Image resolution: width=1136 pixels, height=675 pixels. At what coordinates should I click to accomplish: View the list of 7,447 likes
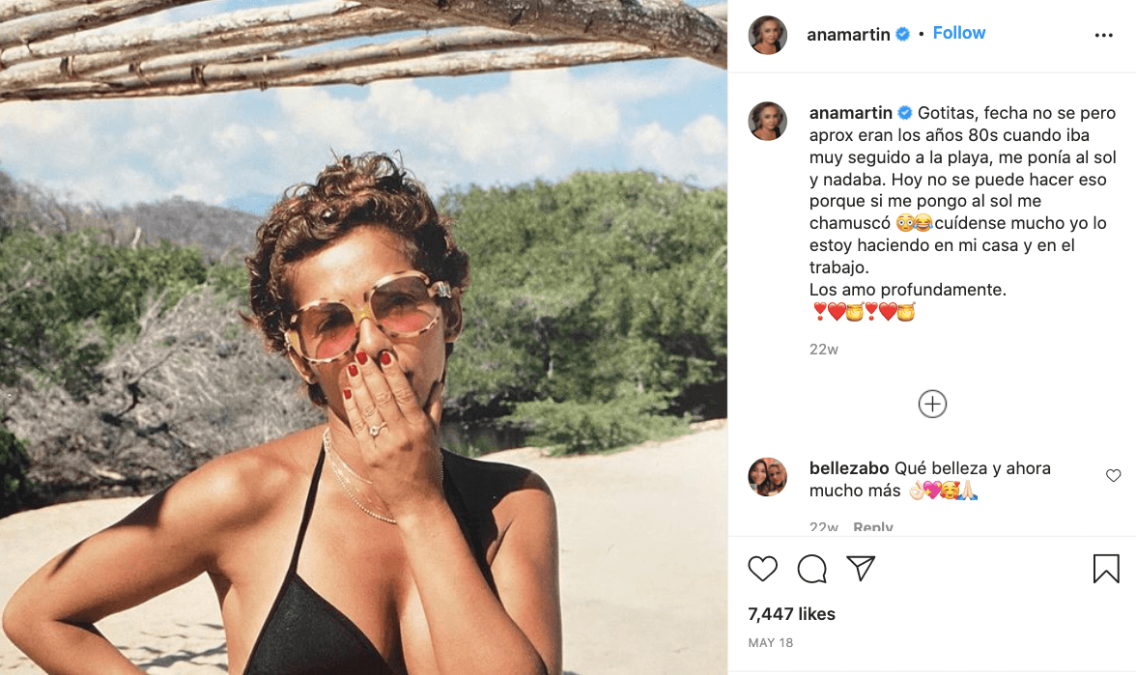tap(791, 614)
